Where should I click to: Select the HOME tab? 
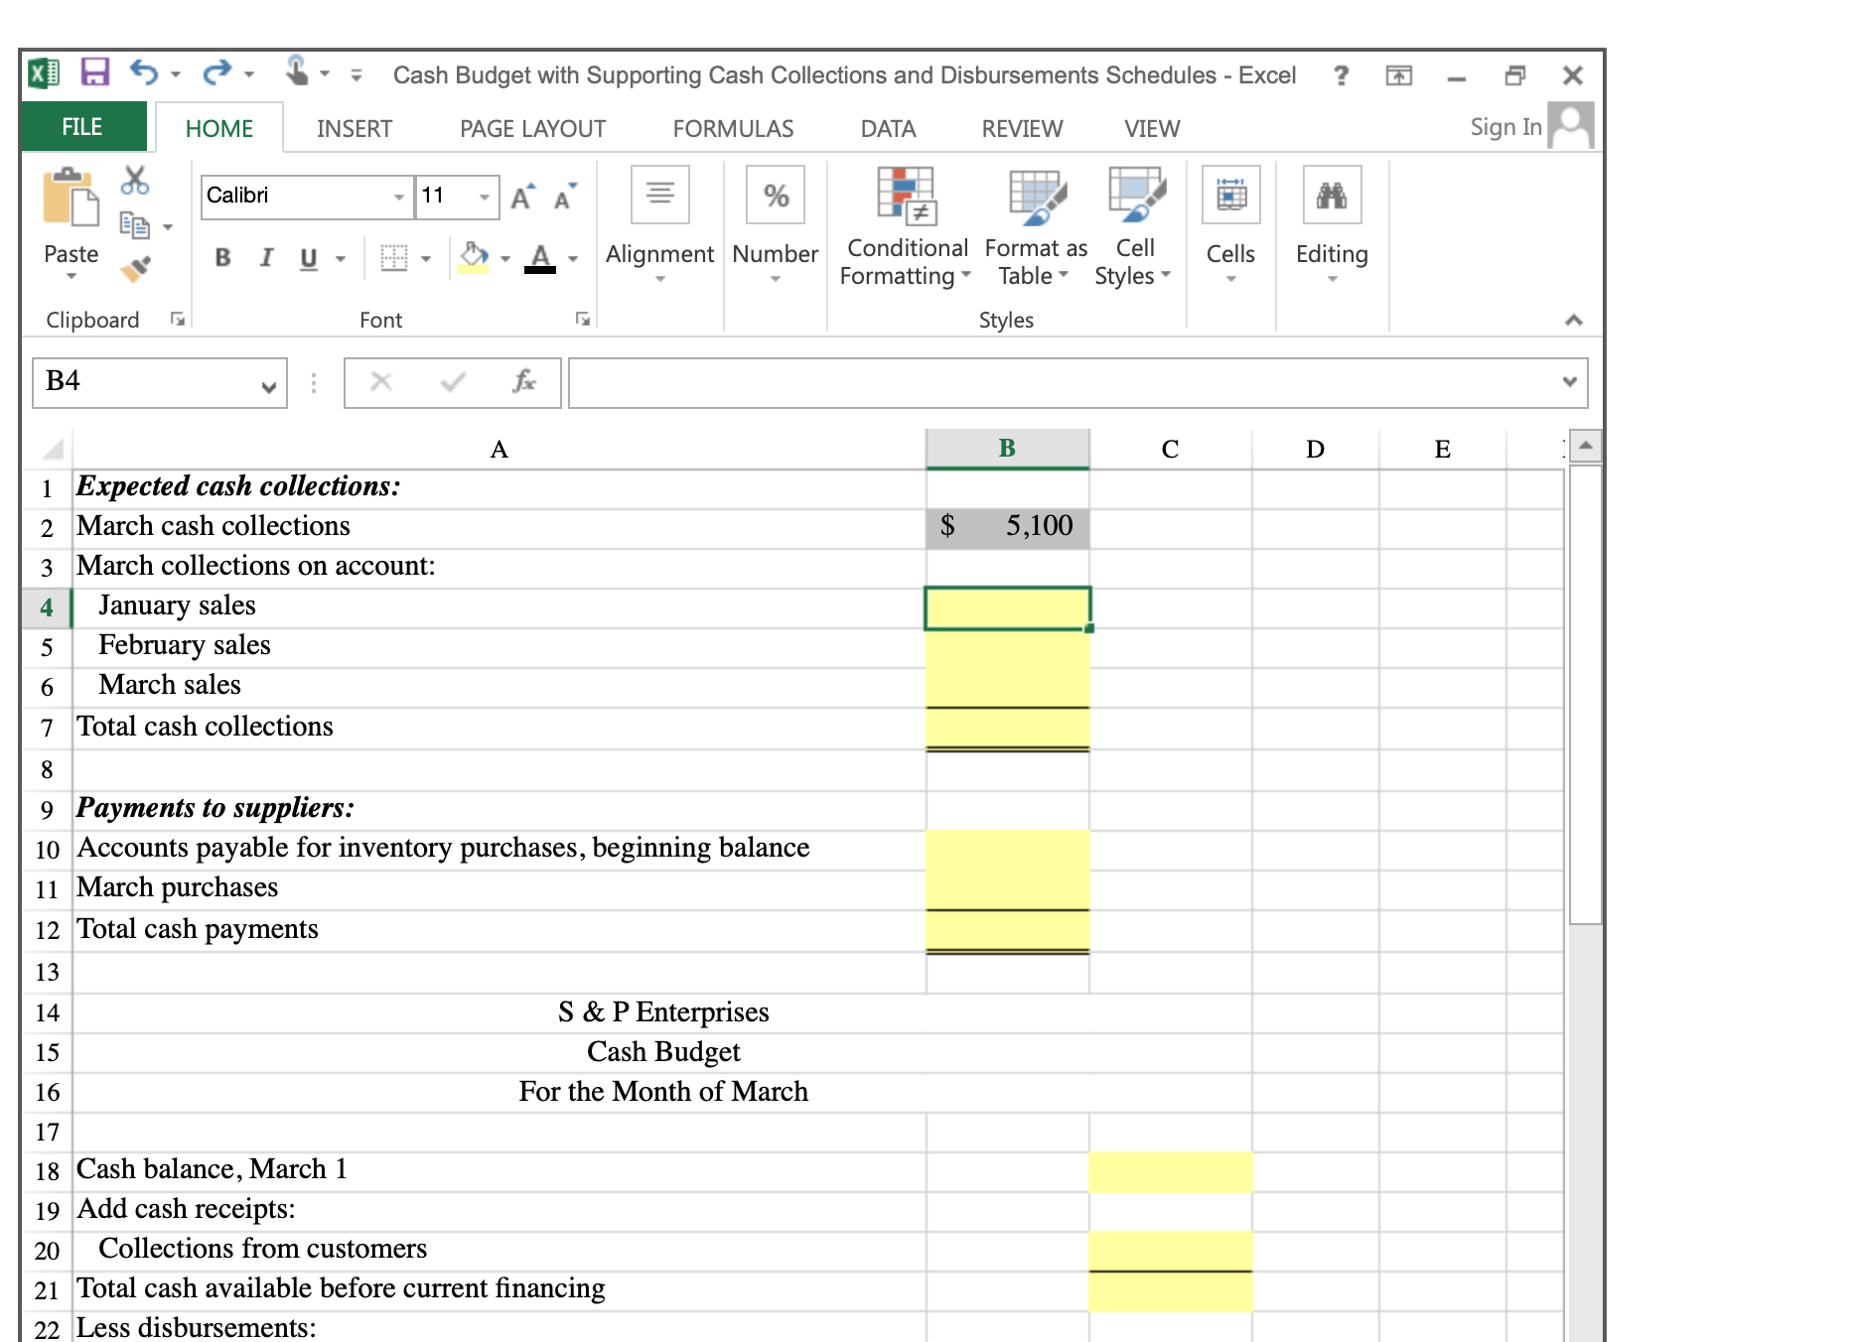219,129
